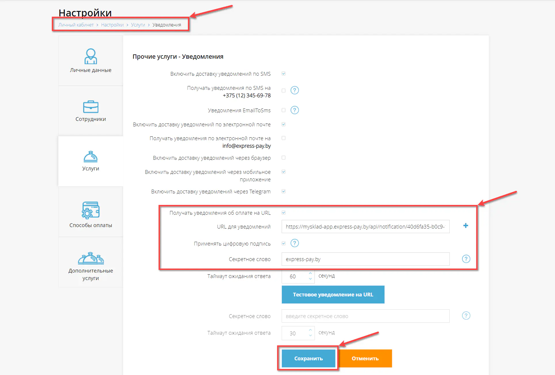Select the Услуги service bell icon
The height and width of the screenshot is (375, 555).
point(91,157)
